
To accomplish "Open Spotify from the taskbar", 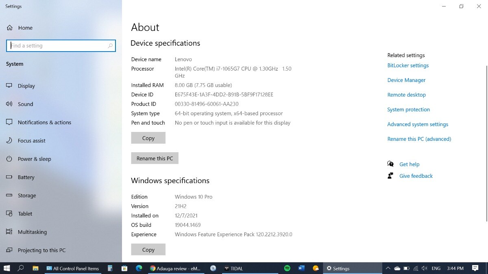I will 287,268.
